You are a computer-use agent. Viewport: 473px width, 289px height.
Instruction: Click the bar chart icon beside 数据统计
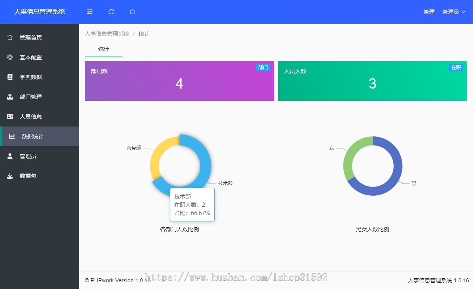12,136
